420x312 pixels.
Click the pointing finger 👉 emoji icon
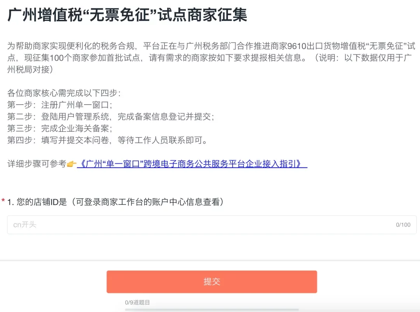point(72,164)
